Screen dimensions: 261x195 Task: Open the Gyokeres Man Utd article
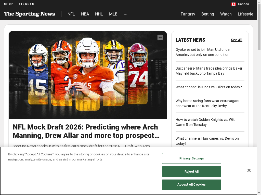[203, 52]
